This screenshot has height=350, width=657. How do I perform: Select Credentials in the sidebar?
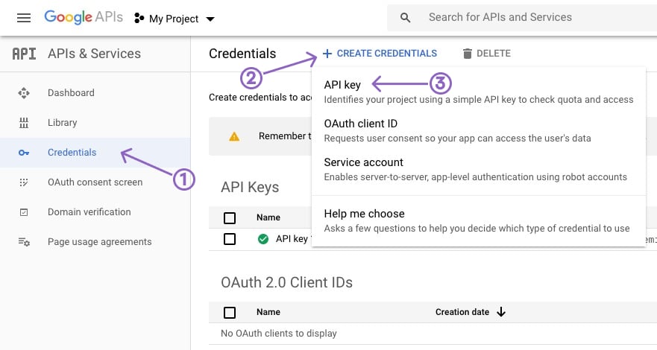(x=72, y=152)
